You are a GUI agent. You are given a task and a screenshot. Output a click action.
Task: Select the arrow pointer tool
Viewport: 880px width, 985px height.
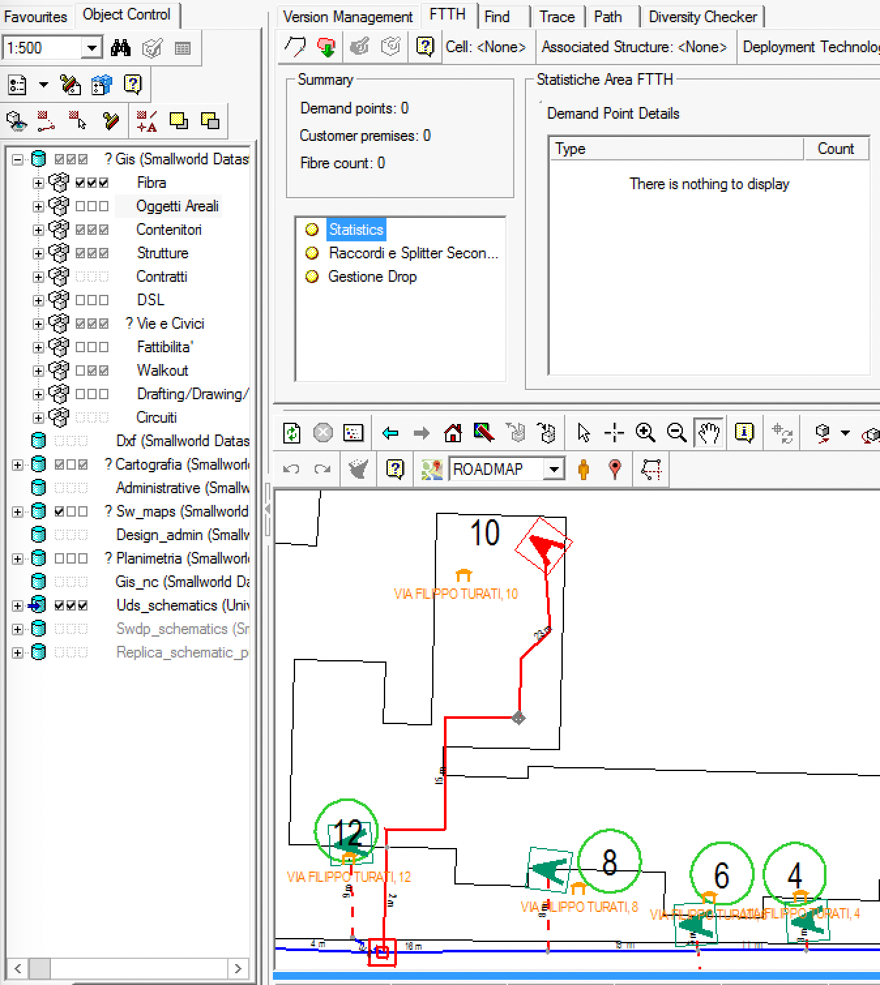pos(584,432)
